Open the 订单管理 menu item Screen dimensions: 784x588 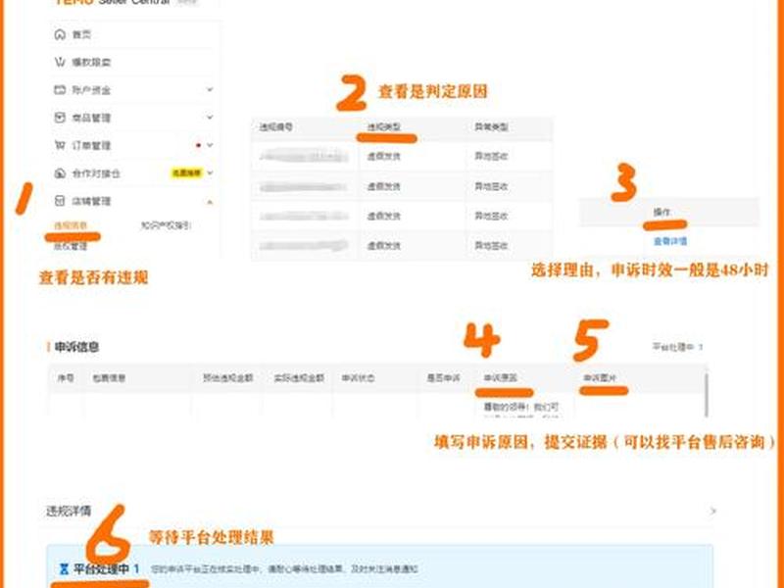[x=91, y=145]
